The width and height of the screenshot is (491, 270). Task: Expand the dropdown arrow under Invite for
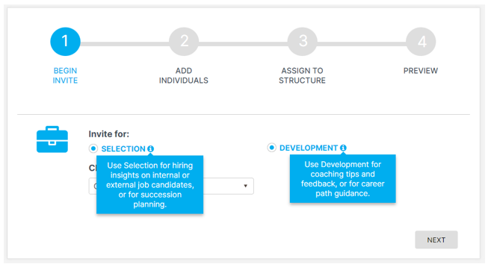tap(245, 186)
